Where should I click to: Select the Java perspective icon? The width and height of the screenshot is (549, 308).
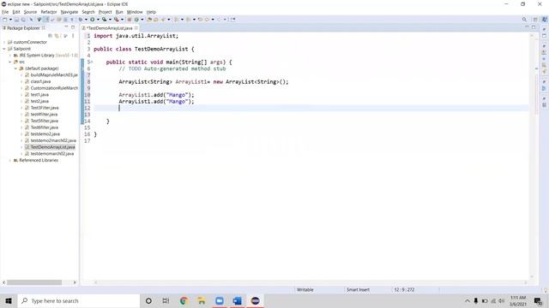(544, 20)
